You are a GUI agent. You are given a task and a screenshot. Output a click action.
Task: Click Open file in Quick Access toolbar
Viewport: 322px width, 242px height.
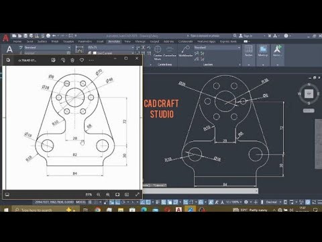tap(20, 36)
